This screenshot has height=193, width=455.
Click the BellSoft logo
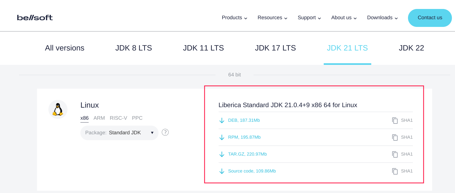(x=35, y=17)
